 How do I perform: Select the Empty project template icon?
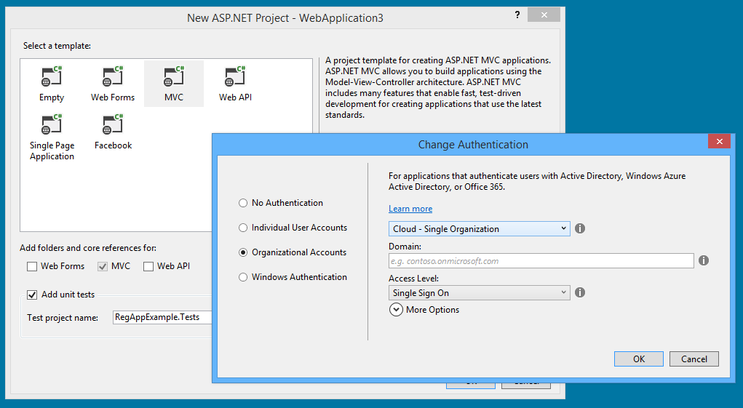(51, 77)
